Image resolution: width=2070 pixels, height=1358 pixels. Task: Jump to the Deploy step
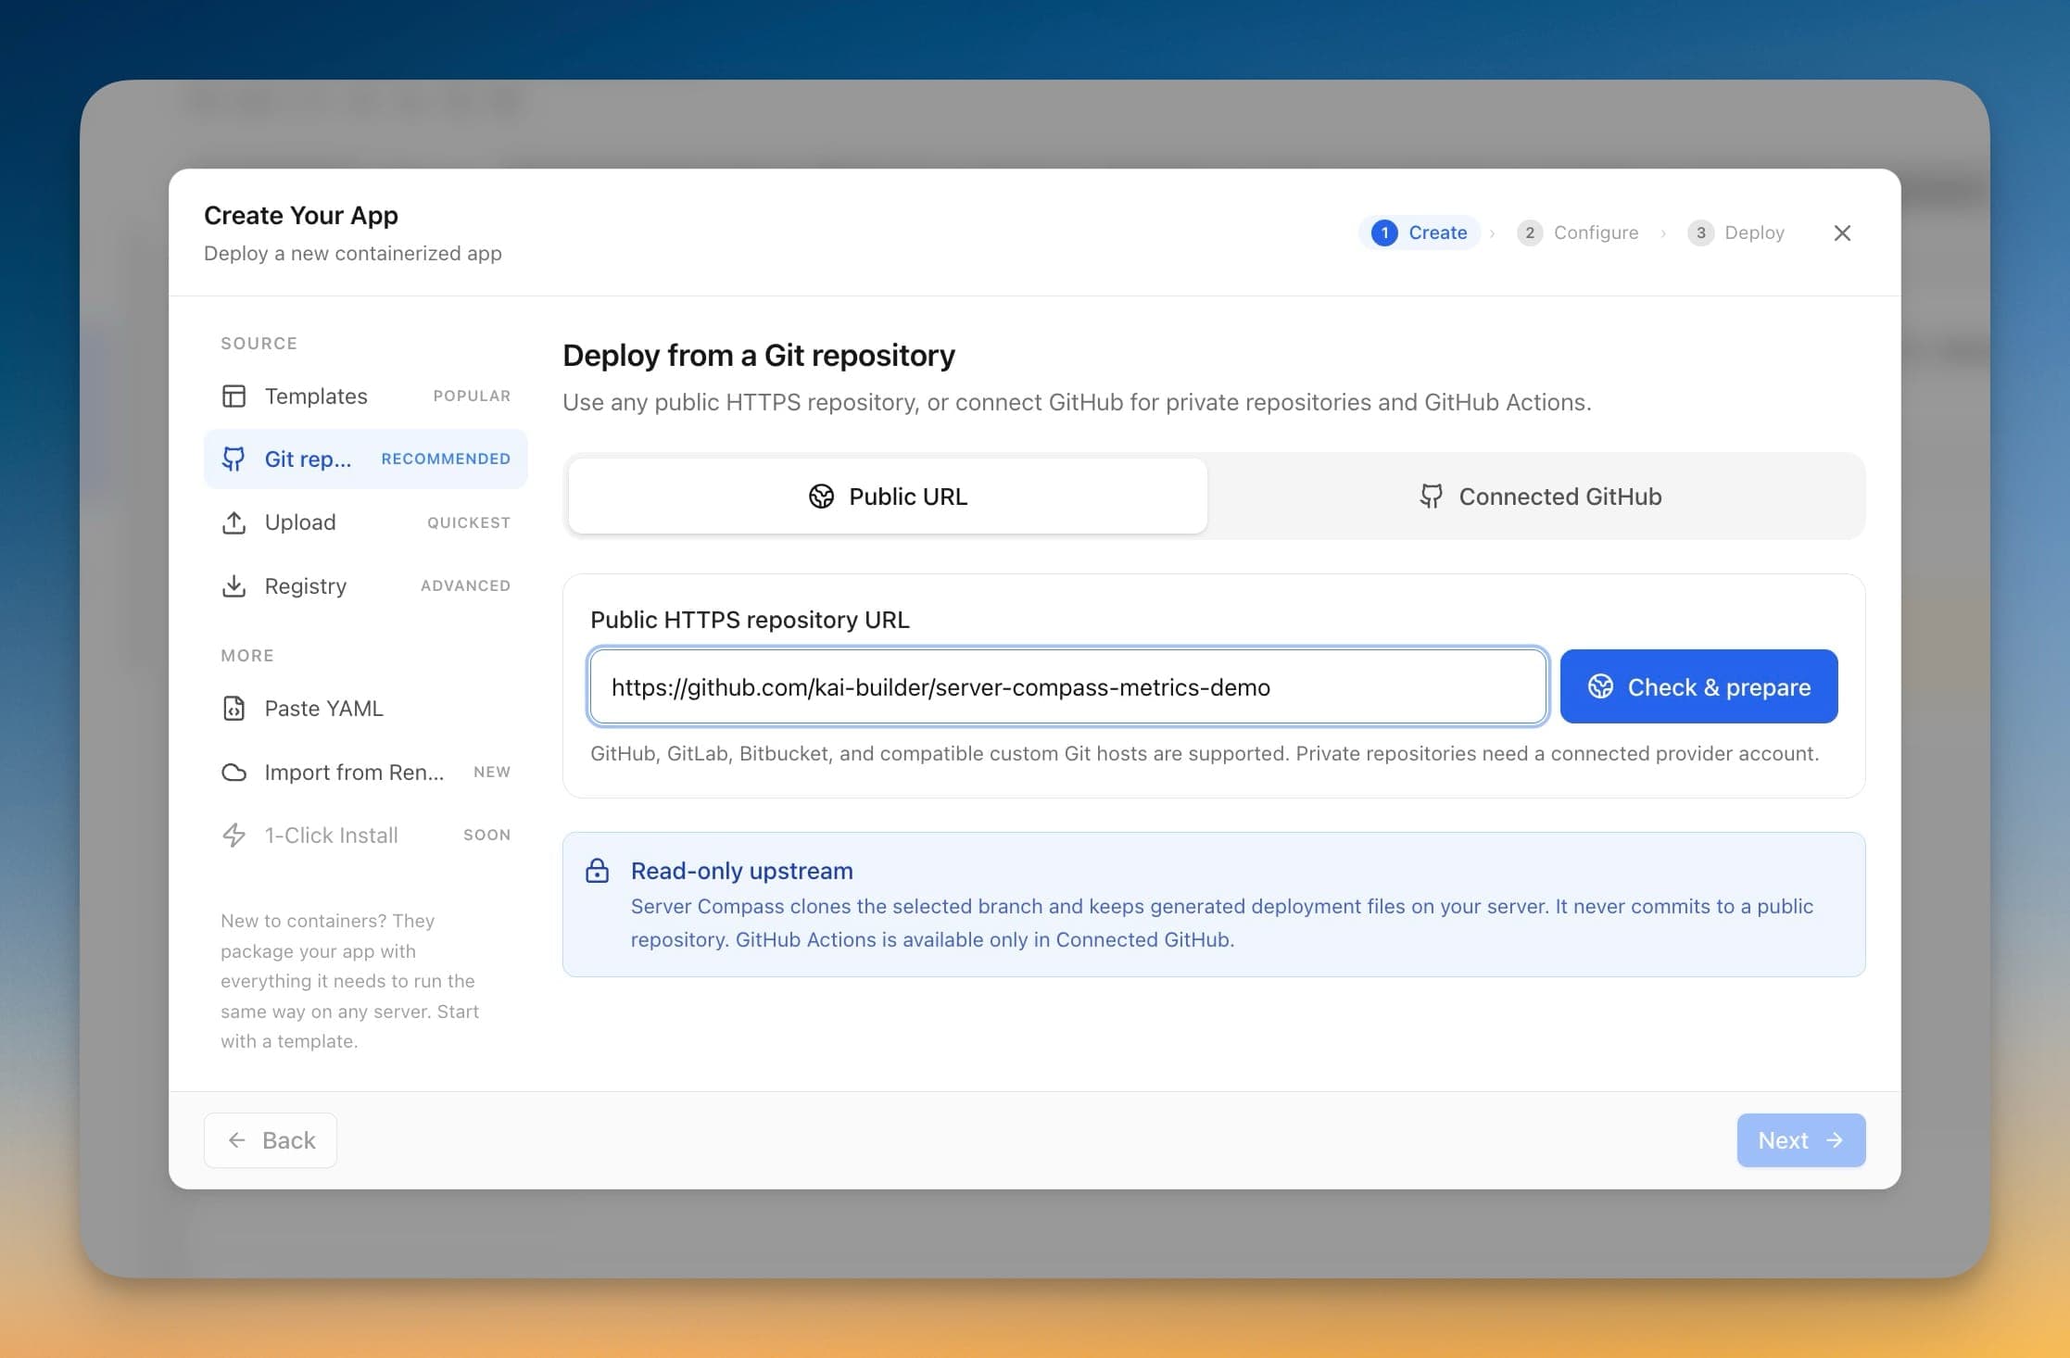tap(1736, 233)
